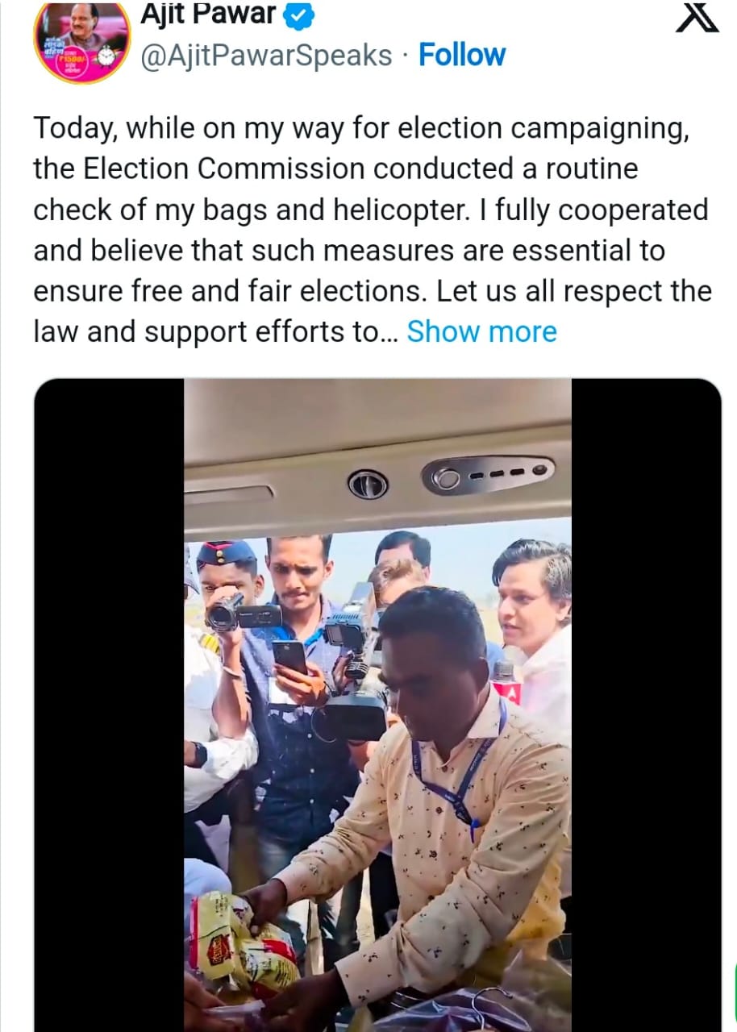The height and width of the screenshot is (1032, 737).
Task: Click the red microphone in the video
Action: pos(507,684)
